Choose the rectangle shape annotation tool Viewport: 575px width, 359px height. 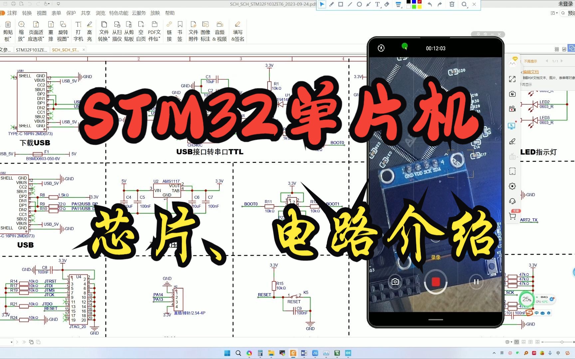pyautogui.click(x=341, y=4)
